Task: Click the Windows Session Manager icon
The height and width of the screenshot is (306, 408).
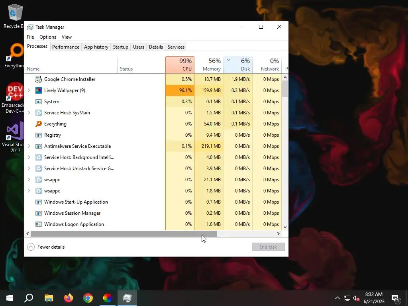Action: tap(39, 213)
